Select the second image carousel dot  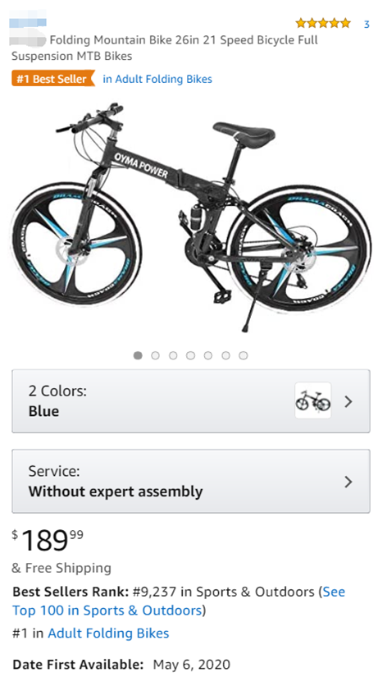pyautogui.click(x=155, y=355)
